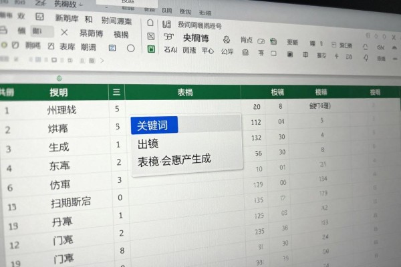Viewport: 401px width, 267px height.
Task: Click the clipboard icon in the right ribbon area
Action: pos(273,41)
